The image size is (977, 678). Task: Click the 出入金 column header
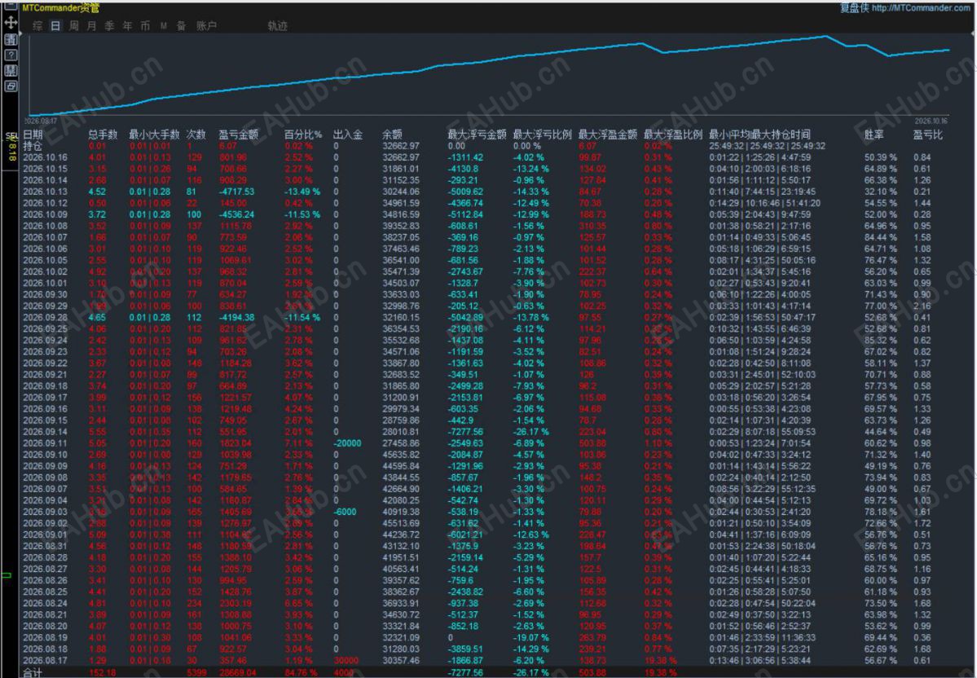348,134
